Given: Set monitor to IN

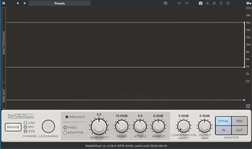Looking at the screenshot, I should (223, 130).
